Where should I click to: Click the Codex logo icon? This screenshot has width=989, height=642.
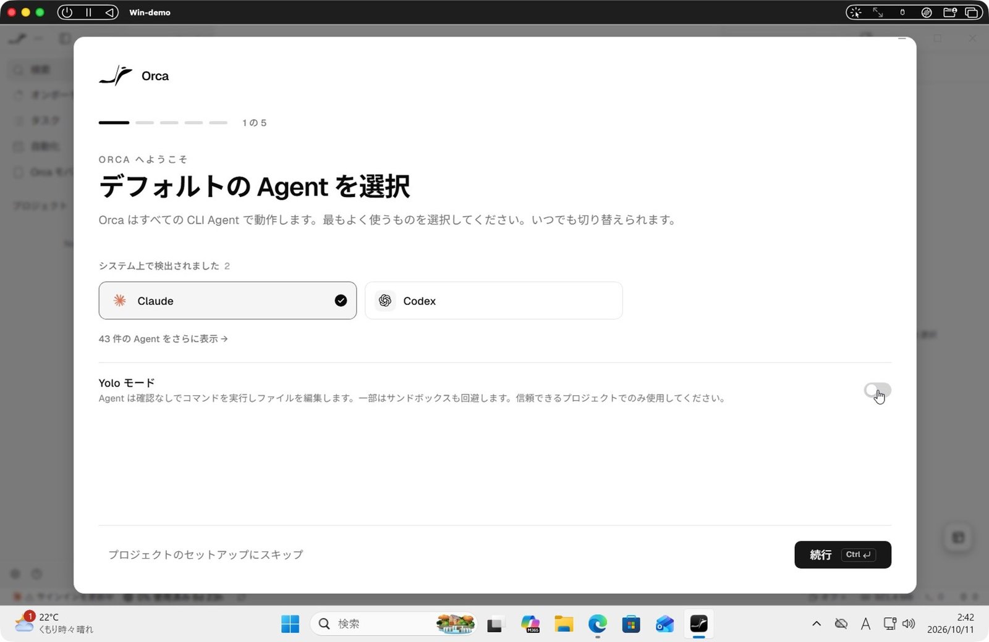(x=385, y=301)
